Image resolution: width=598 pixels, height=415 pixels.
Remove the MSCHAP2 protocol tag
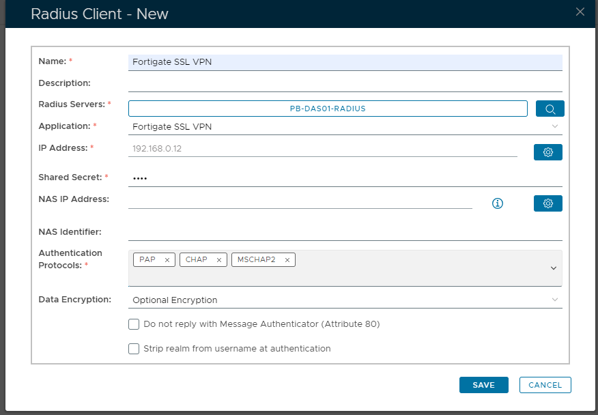tap(287, 260)
